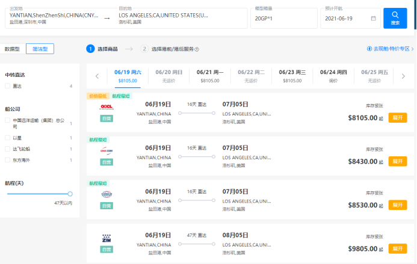Expand the $9805.00 ZIM offer details

pos(397,248)
